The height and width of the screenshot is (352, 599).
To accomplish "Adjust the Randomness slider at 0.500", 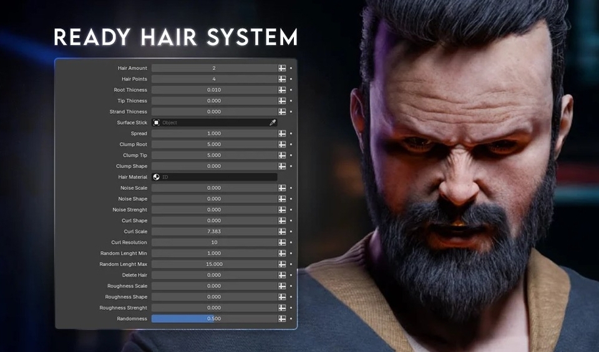I will [x=214, y=319].
